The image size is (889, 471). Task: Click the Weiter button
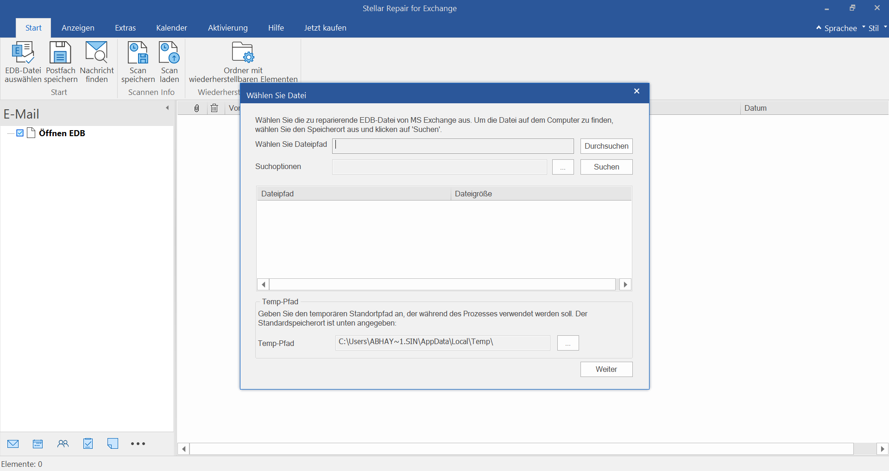[x=606, y=369]
